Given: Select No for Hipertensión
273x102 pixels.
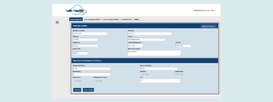Looking at the screenshot, I should point(180,74).
